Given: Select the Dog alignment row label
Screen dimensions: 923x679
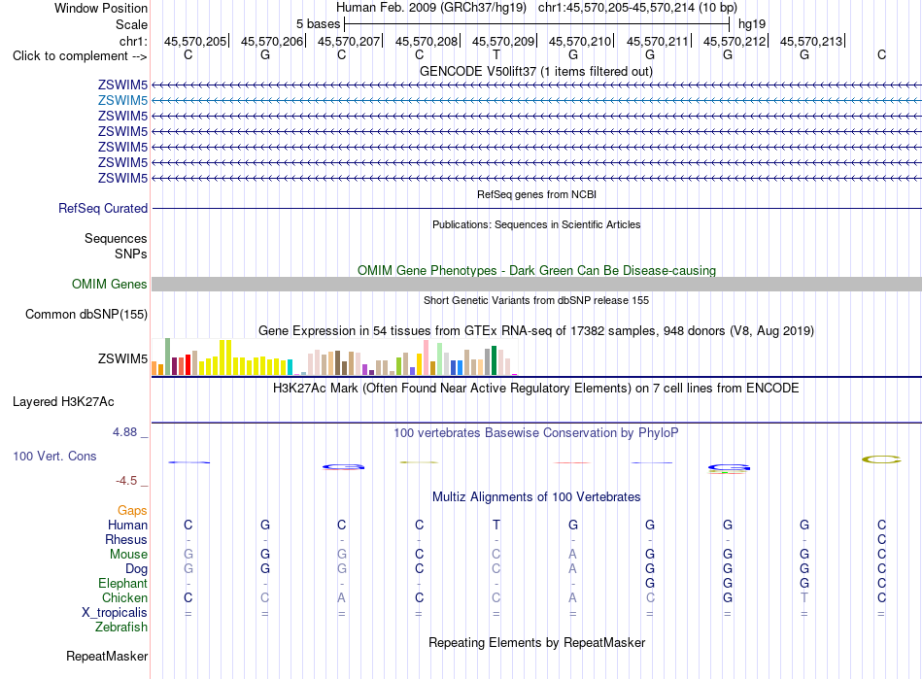Looking at the screenshot, I should pos(136,569).
